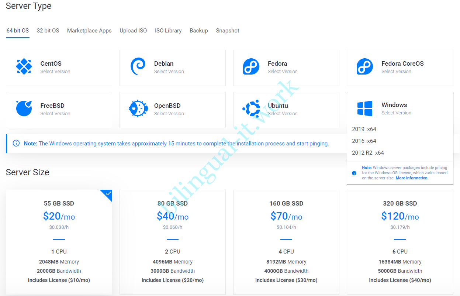Click the CentOS logo icon
This screenshot has height=296, width=460.
coord(24,67)
